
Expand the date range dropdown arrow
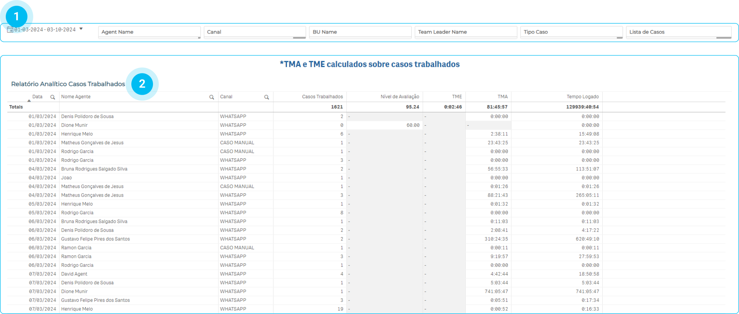(x=81, y=29)
